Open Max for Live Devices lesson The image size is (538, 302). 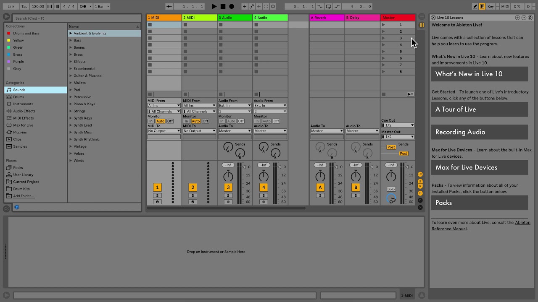480,167
